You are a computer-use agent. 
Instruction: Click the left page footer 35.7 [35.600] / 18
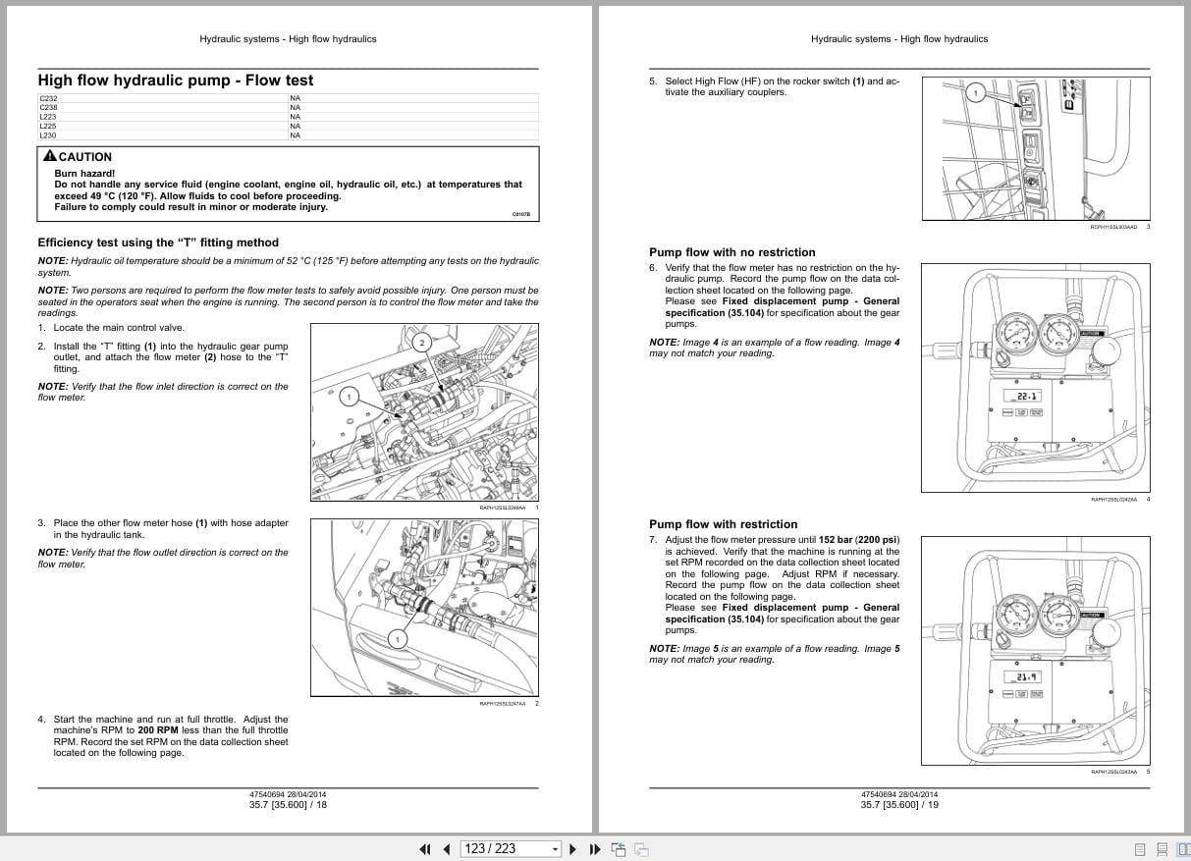pyautogui.click(x=289, y=805)
